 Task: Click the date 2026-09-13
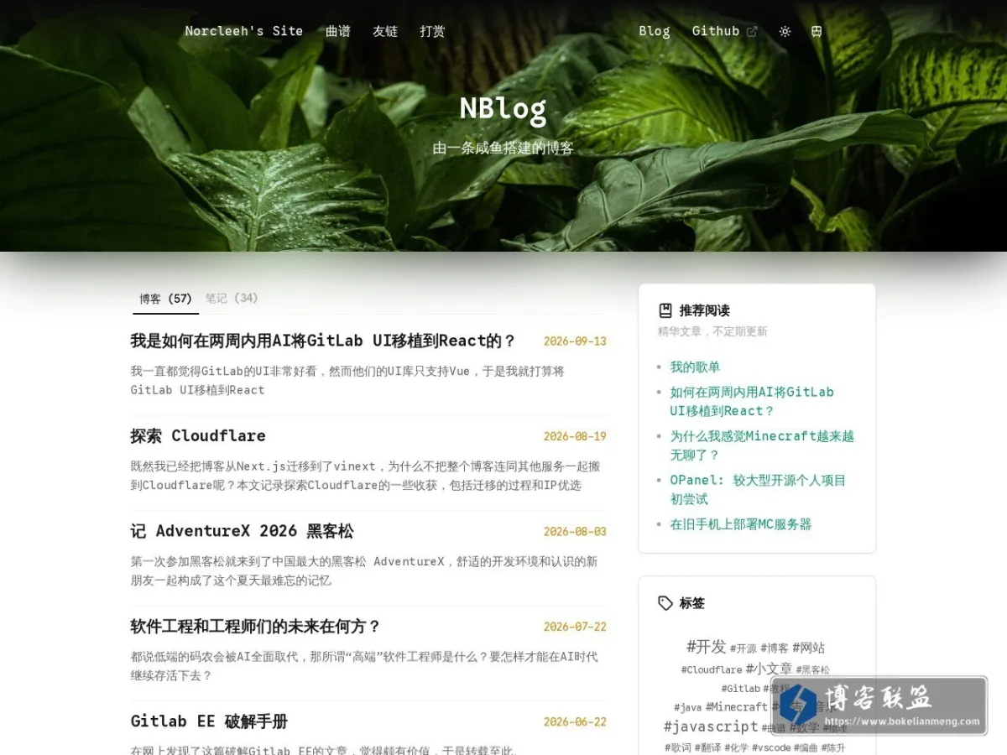point(575,341)
